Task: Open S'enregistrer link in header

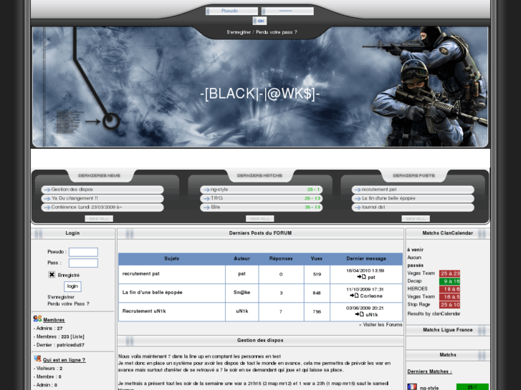Action: pyautogui.click(x=238, y=32)
